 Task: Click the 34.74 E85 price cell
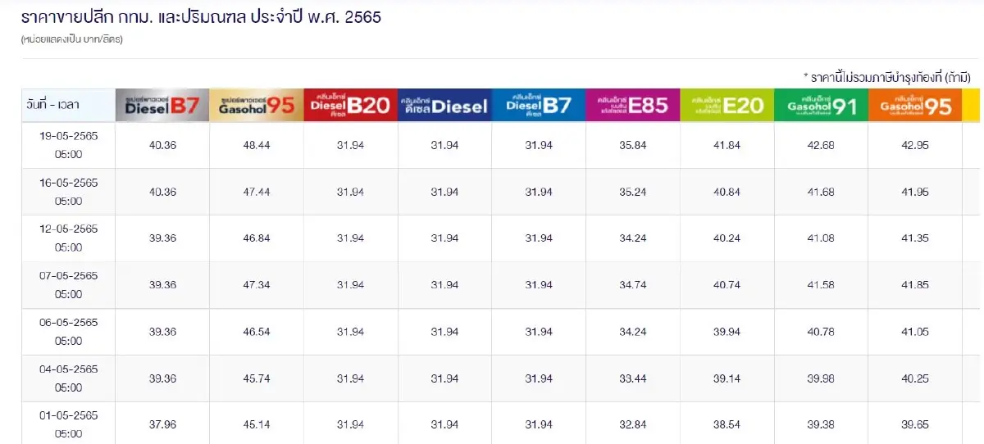[x=633, y=285]
